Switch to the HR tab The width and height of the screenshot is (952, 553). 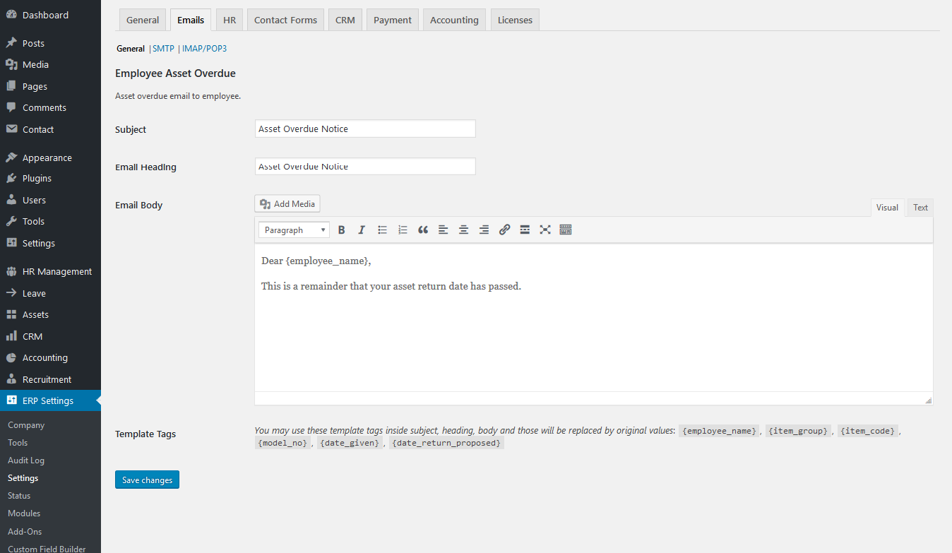pyautogui.click(x=230, y=20)
